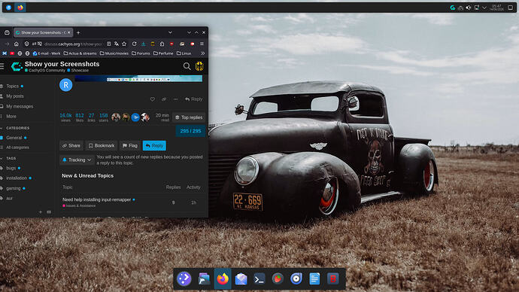Open My messages in sidebar
This screenshot has height=292, width=519.
[x=17, y=106]
